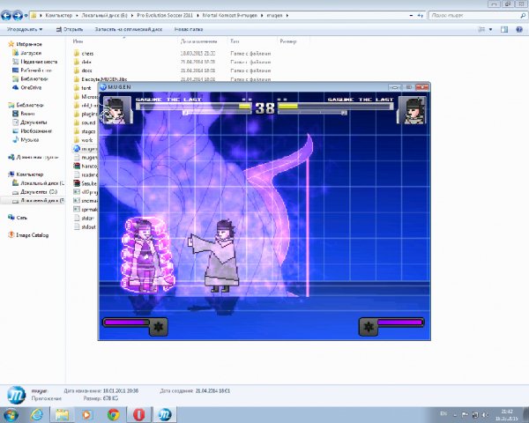This screenshot has height=423, width=529.
Task: Select Домашняя группа in navigation pane
Action: pos(37,157)
